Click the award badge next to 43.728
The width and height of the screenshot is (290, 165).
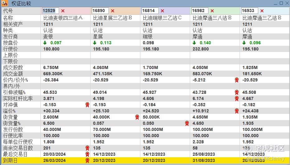tap(236, 92)
